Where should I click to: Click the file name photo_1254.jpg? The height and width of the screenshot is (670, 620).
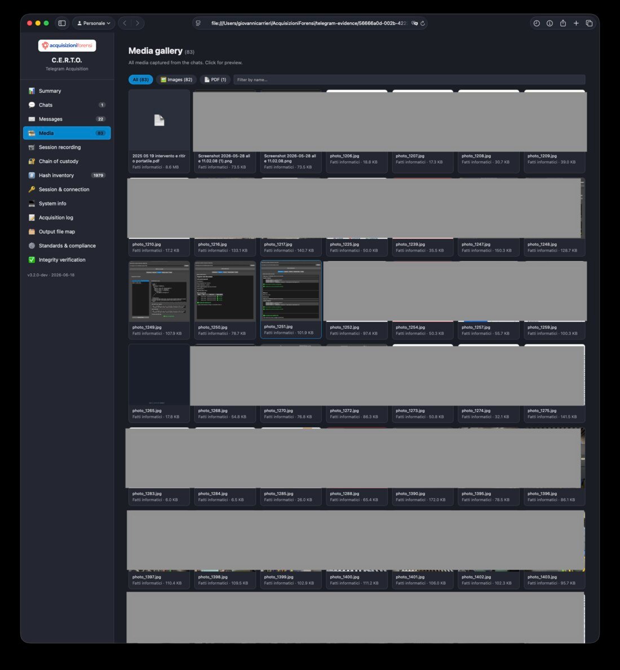410,327
